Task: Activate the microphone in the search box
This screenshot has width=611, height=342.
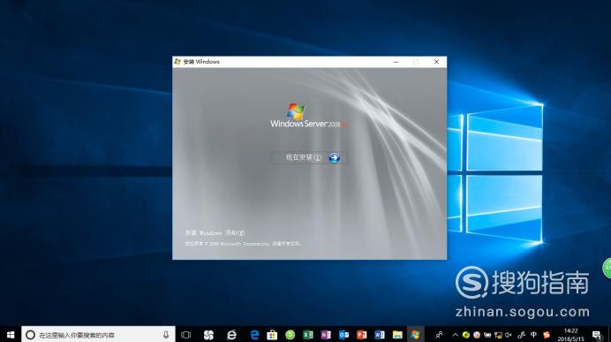Action: [x=166, y=335]
